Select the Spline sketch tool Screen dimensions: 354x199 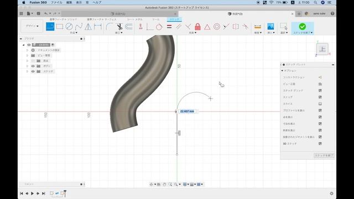tap(79, 27)
